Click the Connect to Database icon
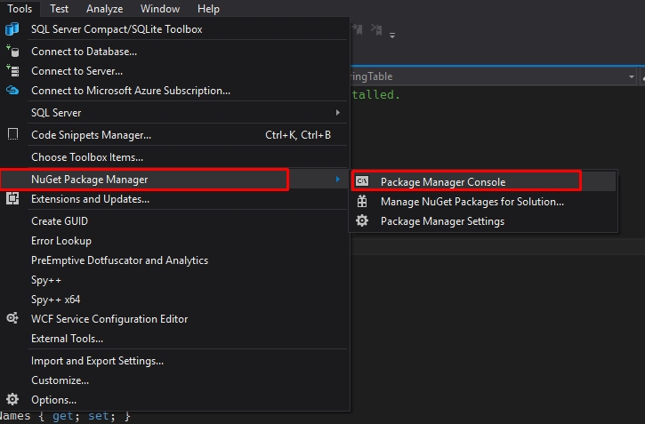 pos(12,52)
